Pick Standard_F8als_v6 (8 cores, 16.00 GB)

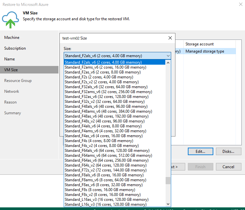(x=115, y=175)
